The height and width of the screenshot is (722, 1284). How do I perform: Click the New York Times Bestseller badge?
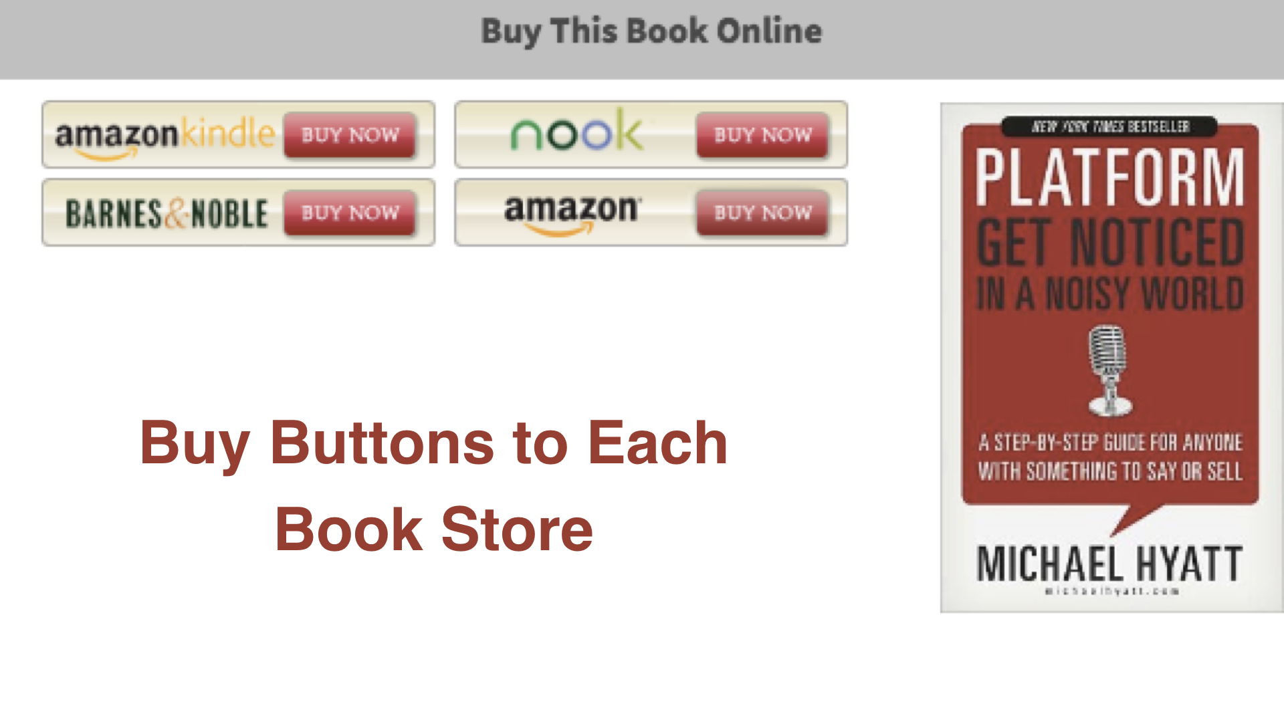tap(1109, 126)
